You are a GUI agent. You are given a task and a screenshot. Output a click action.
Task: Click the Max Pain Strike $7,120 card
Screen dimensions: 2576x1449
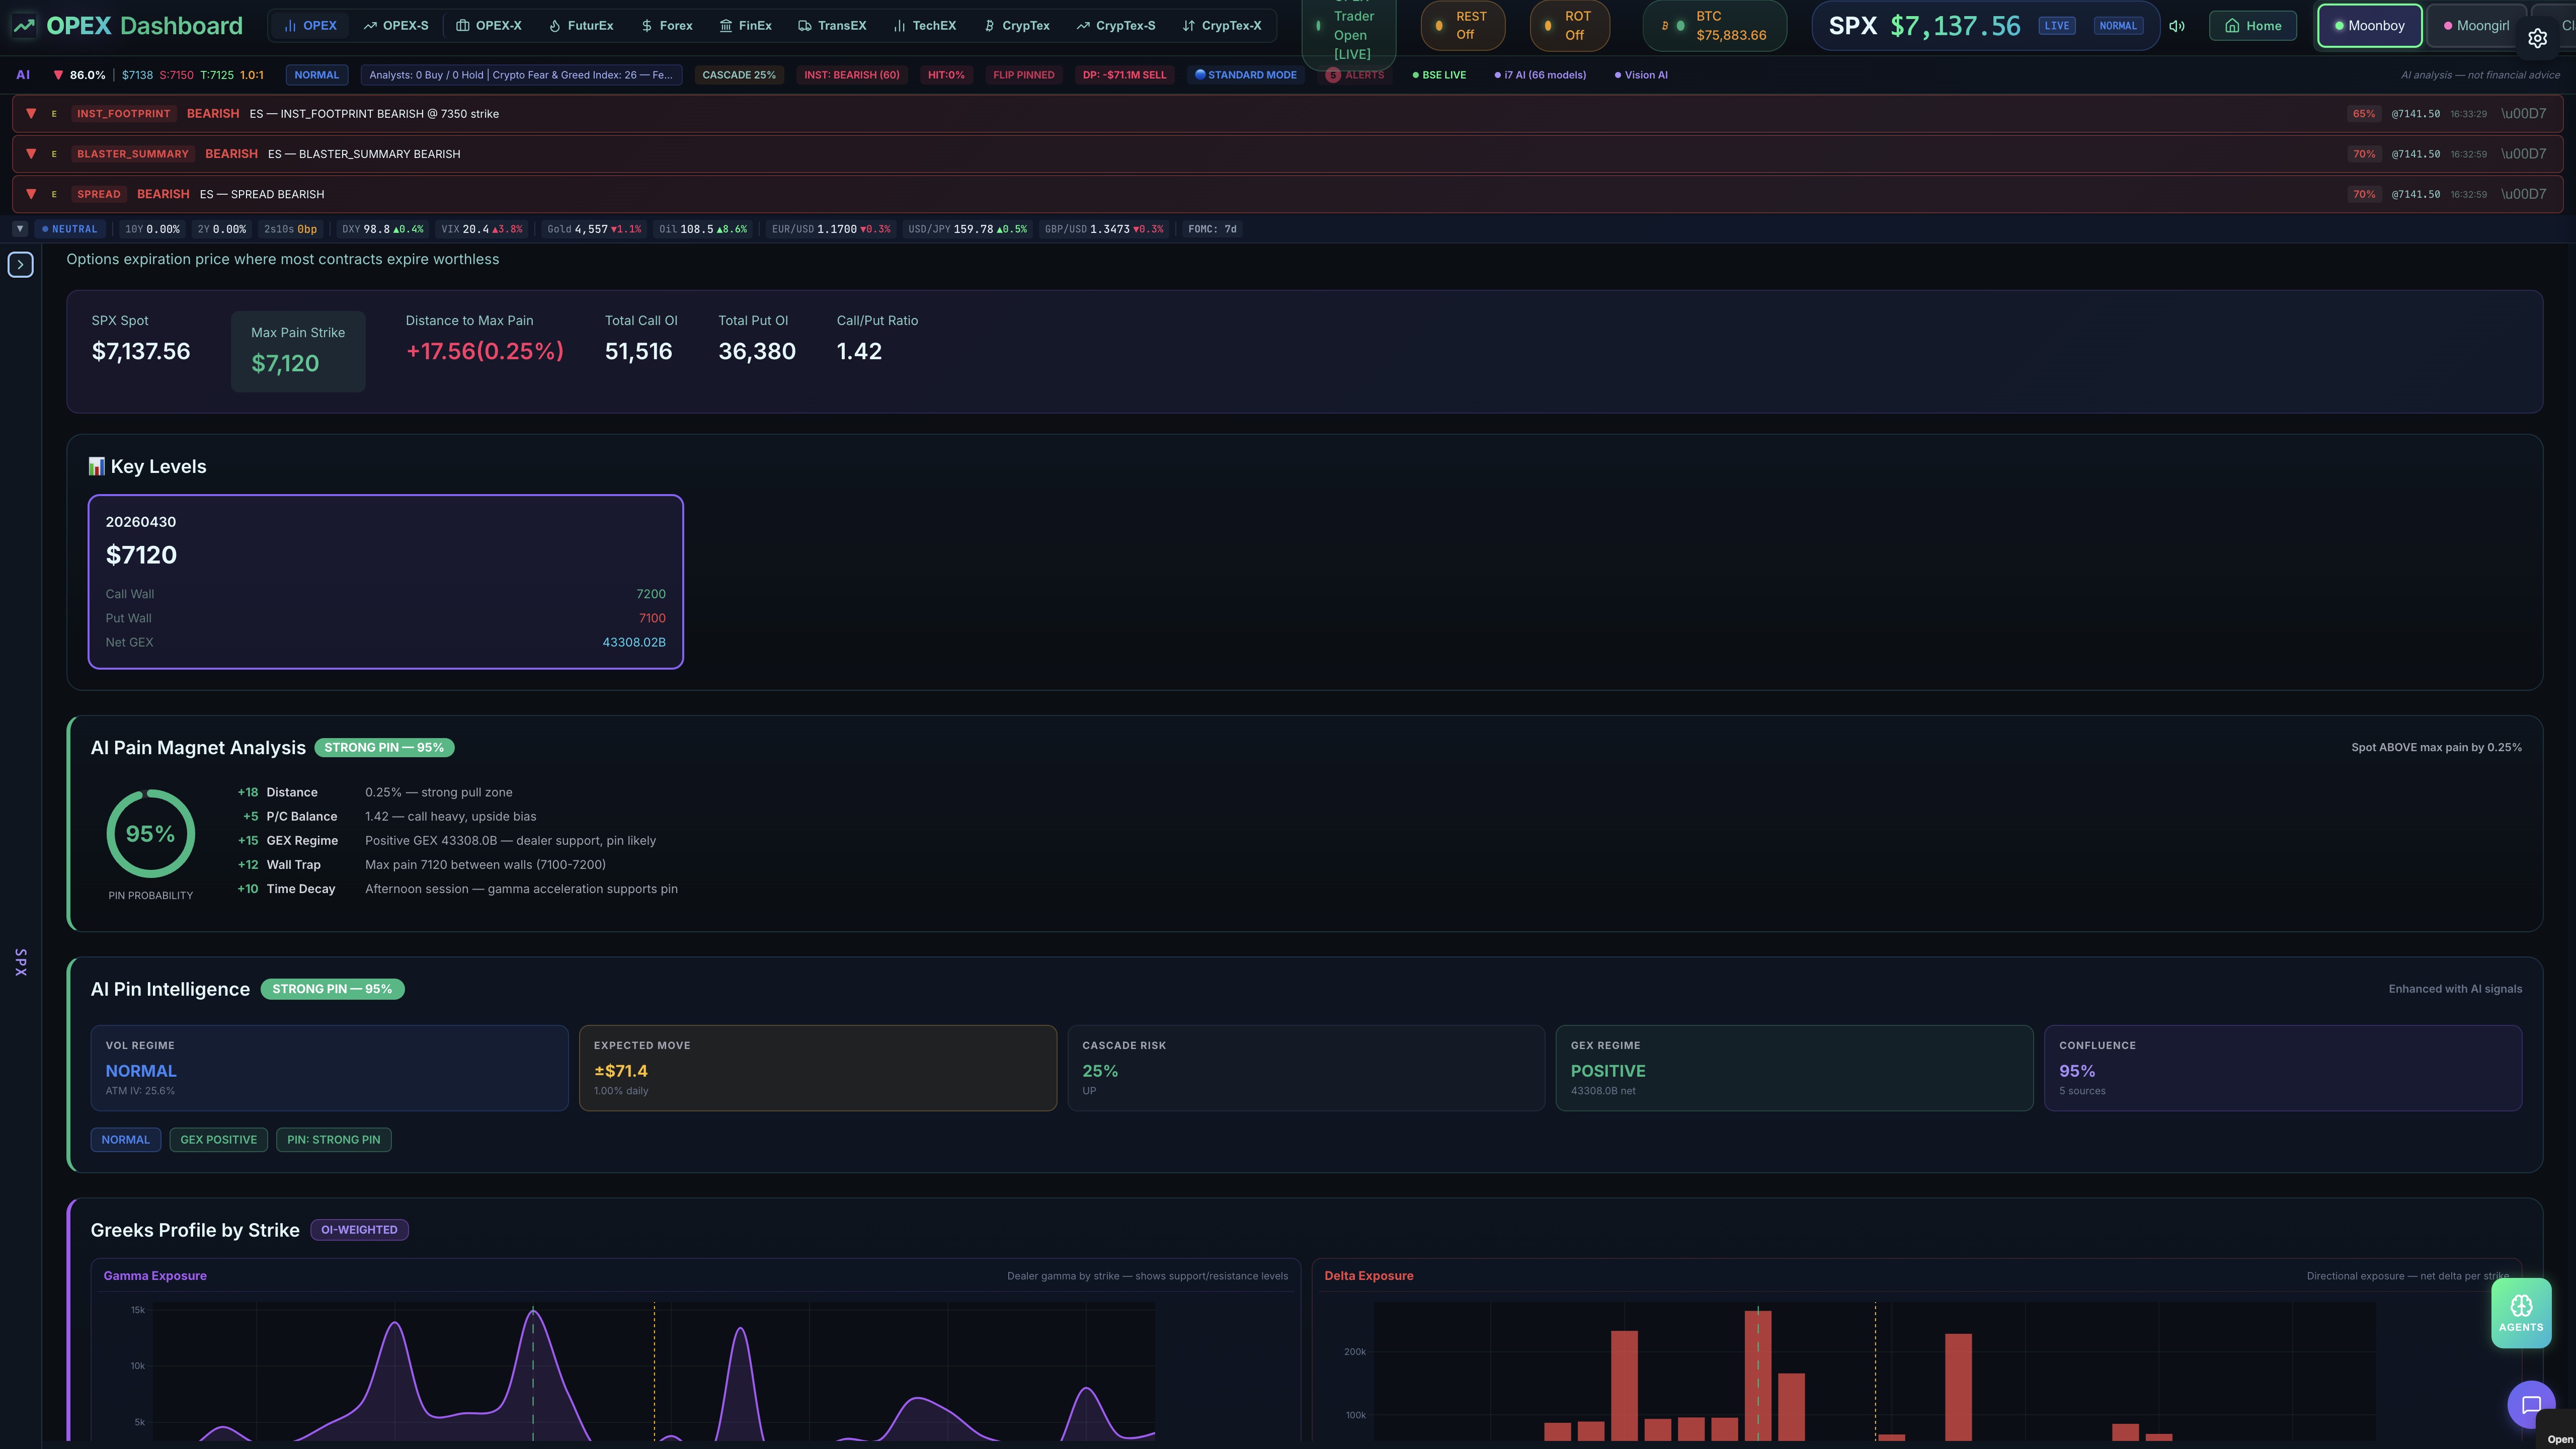point(298,351)
